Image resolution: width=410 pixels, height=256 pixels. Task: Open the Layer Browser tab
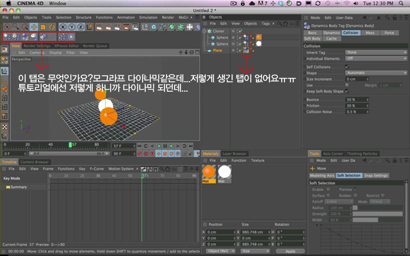pyautogui.click(x=235, y=154)
